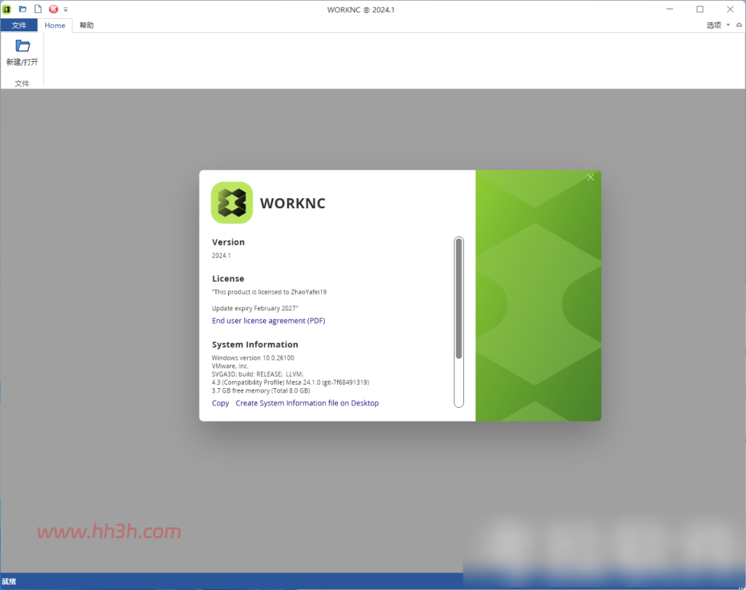746x590 pixels.
Task: Click the "Version" heading text
Action: click(x=228, y=242)
